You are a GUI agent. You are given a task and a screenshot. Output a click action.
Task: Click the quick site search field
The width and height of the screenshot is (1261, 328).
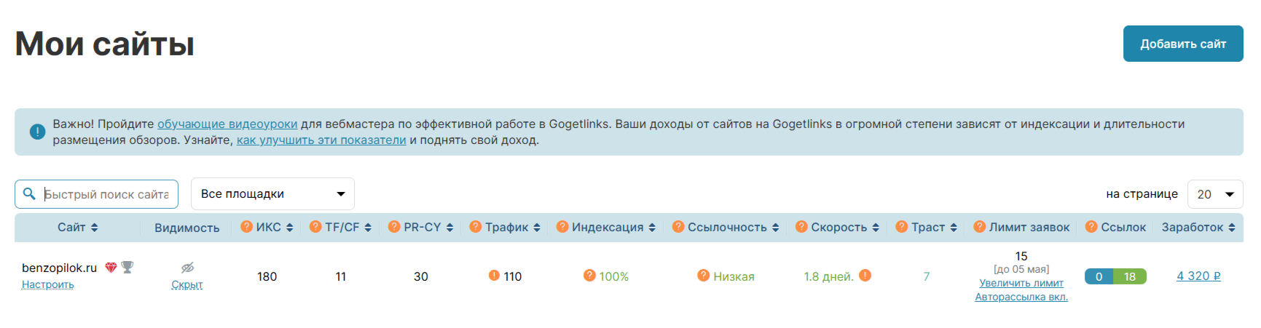click(x=106, y=194)
